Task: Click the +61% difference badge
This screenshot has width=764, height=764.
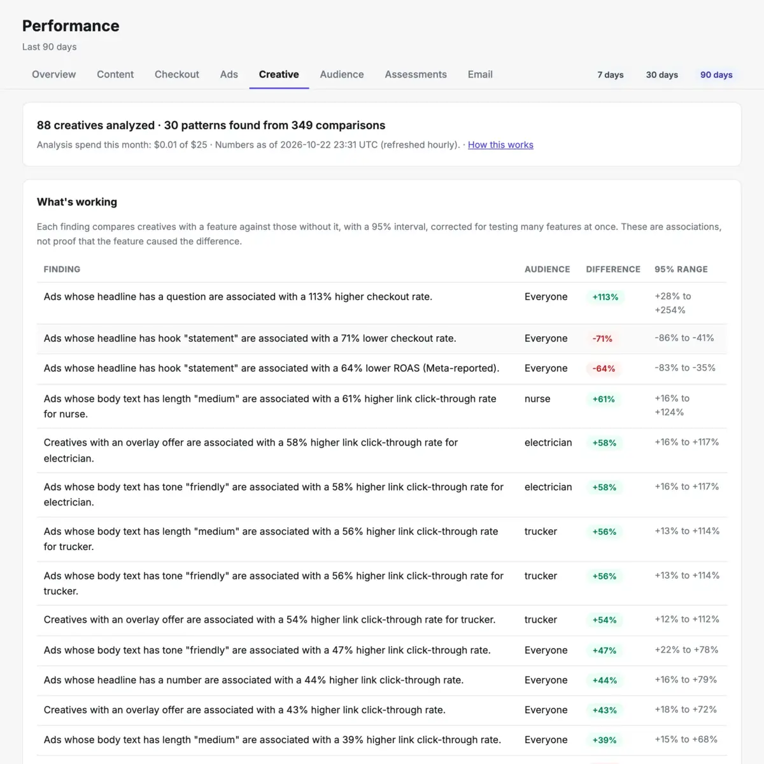Action: pos(604,399)
